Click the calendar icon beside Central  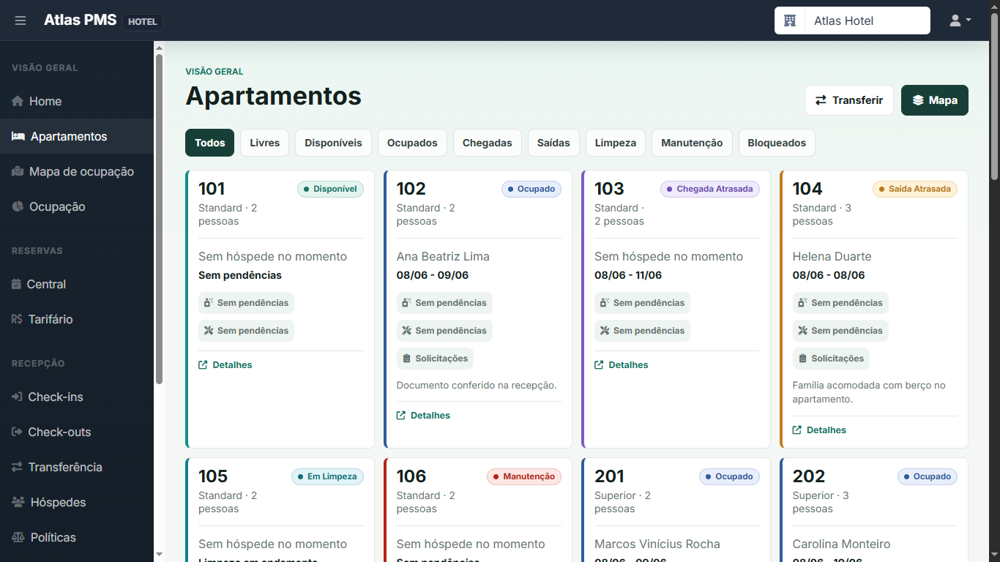click(x=17, y=284)
